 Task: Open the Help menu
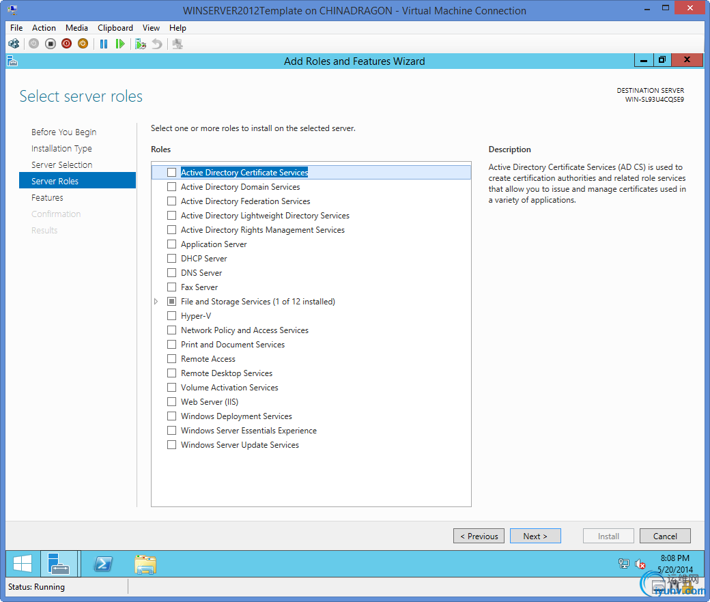point(177,27)
